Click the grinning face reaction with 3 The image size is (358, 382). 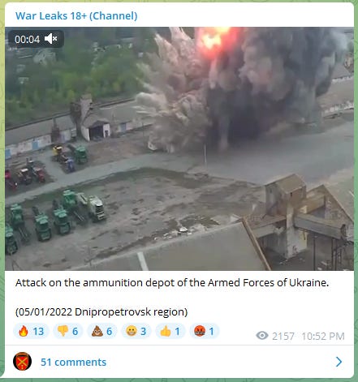pos(136,331)
